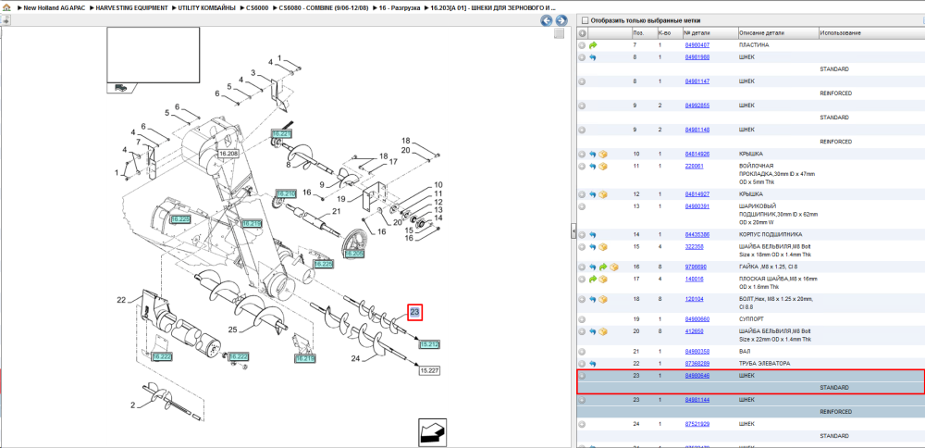Click blue arrow for part 84435386

coord(593,234)
